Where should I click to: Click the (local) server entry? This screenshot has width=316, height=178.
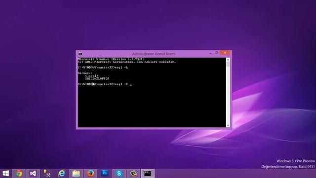point(92,76)
